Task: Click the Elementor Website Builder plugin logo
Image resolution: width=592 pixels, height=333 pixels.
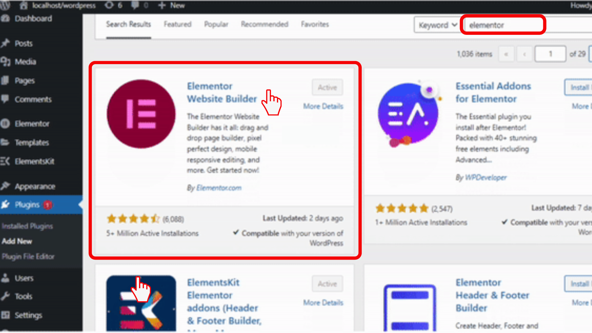Action: pos(141,114)
